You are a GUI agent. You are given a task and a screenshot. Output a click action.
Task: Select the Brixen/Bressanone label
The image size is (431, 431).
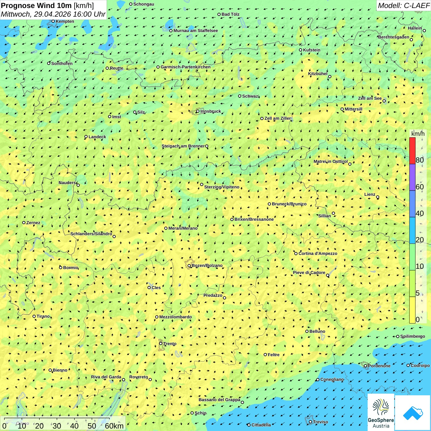[254, 219]
